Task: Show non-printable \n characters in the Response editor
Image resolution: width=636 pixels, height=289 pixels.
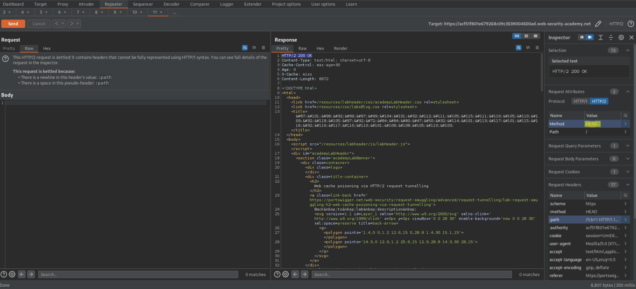Action: 528,48
